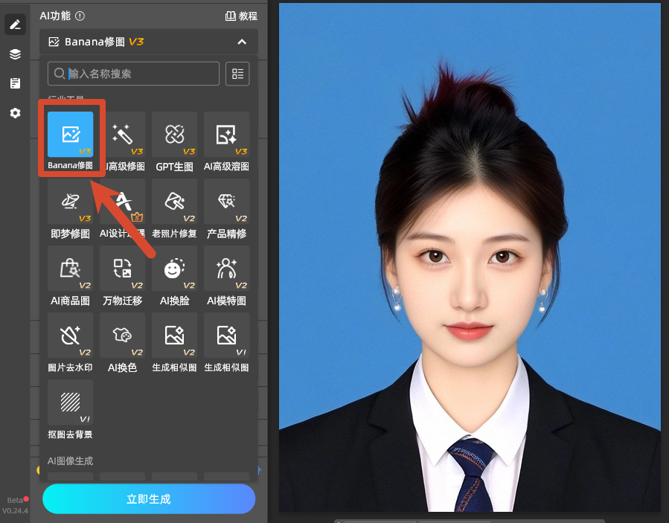This screenshot has height=523, width=669.
Task: Click the portrait photo on canvas
Action: 470,257
